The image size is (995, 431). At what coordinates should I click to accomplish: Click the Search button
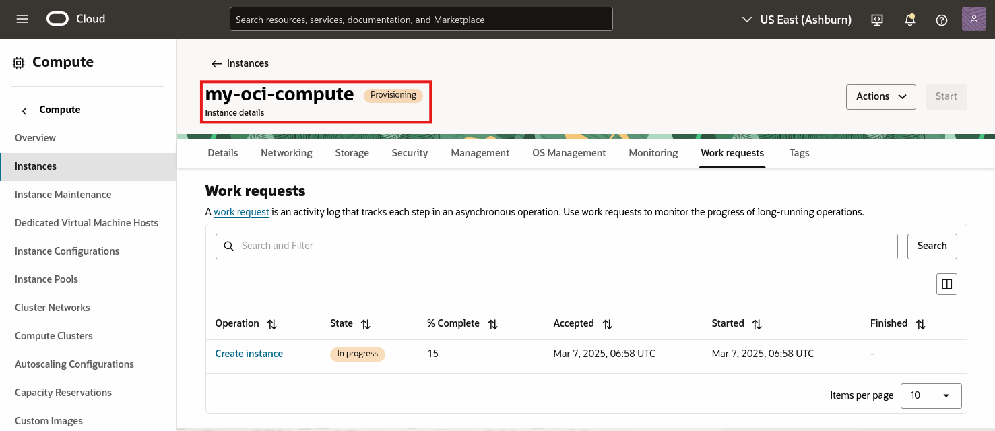click(x=932, y=246)
